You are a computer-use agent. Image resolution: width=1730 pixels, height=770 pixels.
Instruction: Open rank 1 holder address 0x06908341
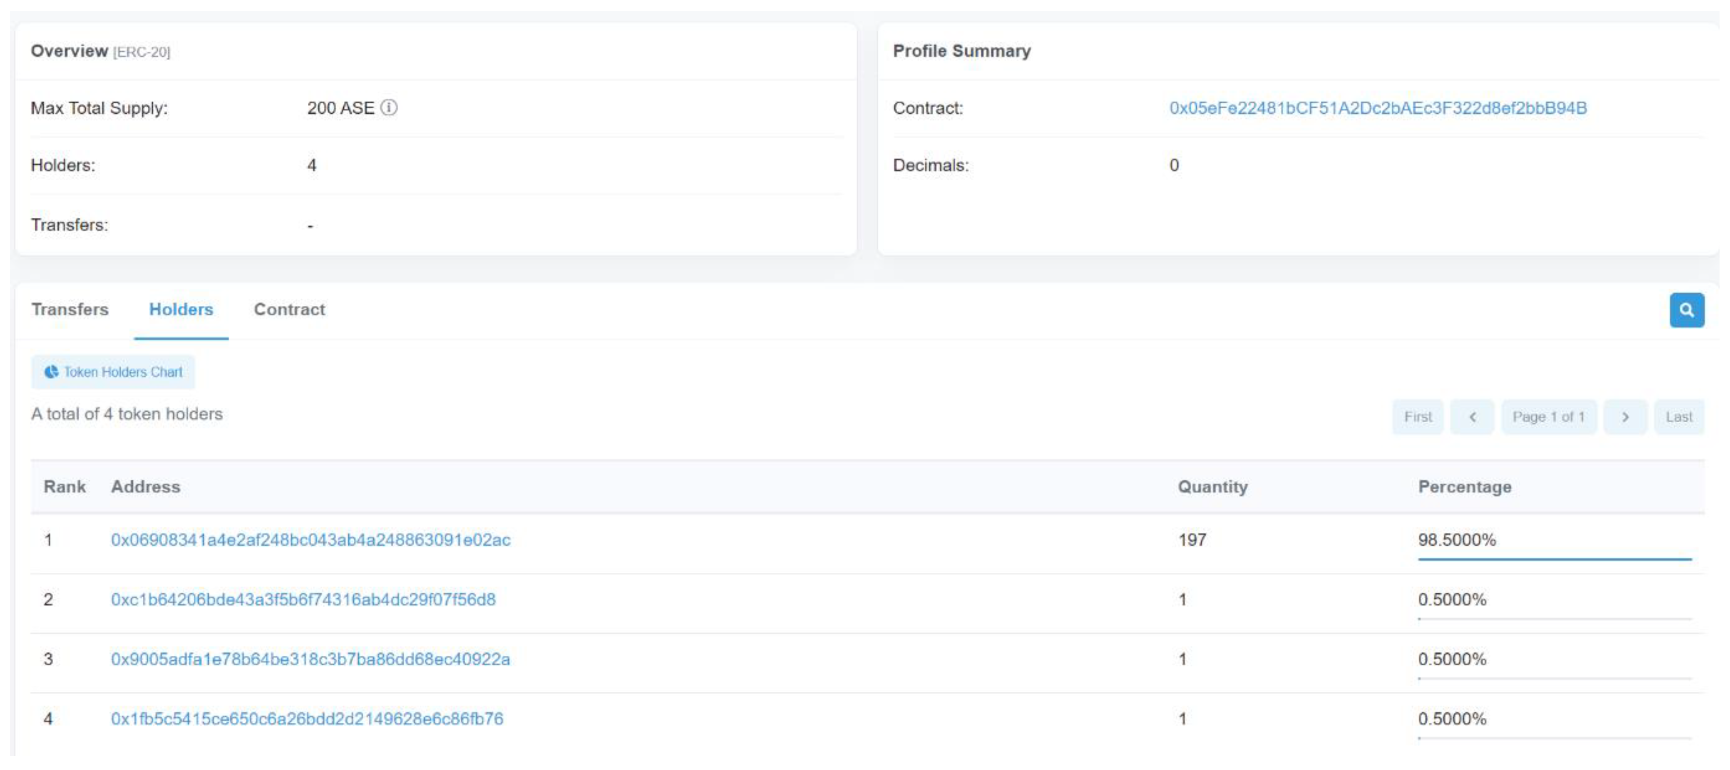click(310, 540)
